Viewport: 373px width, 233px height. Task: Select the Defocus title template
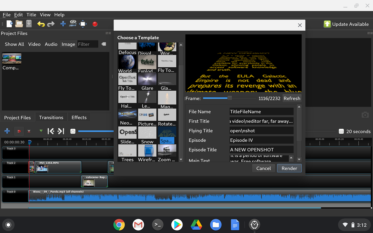coord(127,49)
